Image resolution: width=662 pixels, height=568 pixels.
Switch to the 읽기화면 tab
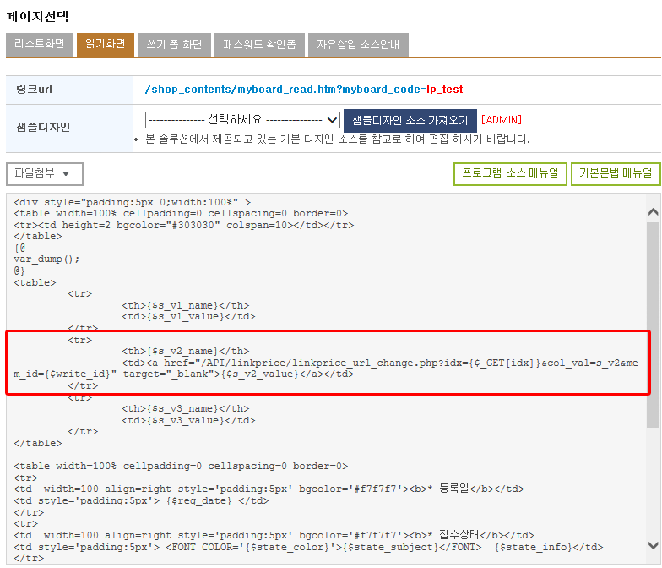pos(105,44)
